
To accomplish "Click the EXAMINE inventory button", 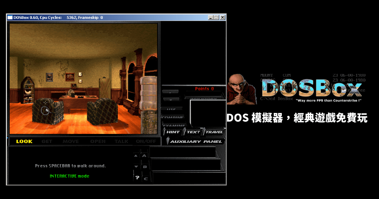I will (x=174, y=125).
